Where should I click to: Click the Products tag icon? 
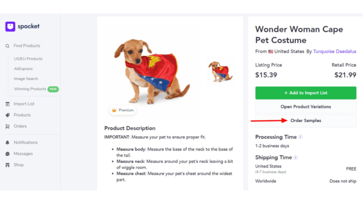coord(7,115)
